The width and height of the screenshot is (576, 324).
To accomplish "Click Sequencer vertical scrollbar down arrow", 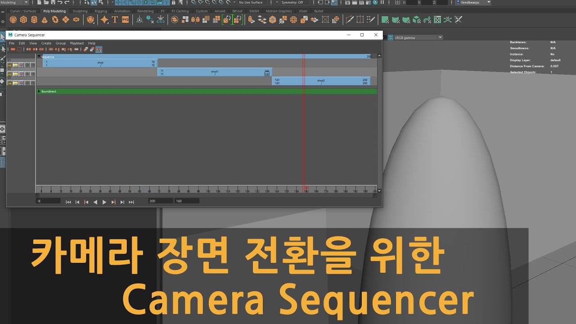I will [379, 191].
